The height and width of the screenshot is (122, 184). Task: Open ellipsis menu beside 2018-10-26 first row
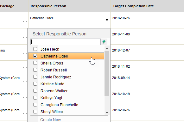click(x=25, y=21)
